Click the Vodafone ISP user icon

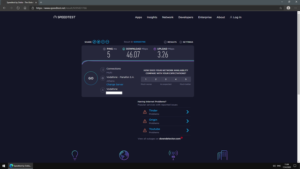coord(103,90)
